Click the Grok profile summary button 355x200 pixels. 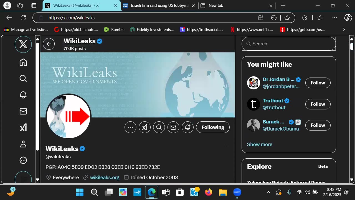(145, 127)
